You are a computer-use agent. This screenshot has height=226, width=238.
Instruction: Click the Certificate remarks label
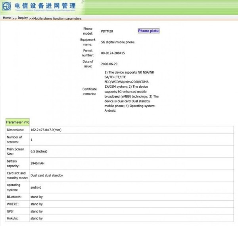pyautogui.click(x=90, y=91)
